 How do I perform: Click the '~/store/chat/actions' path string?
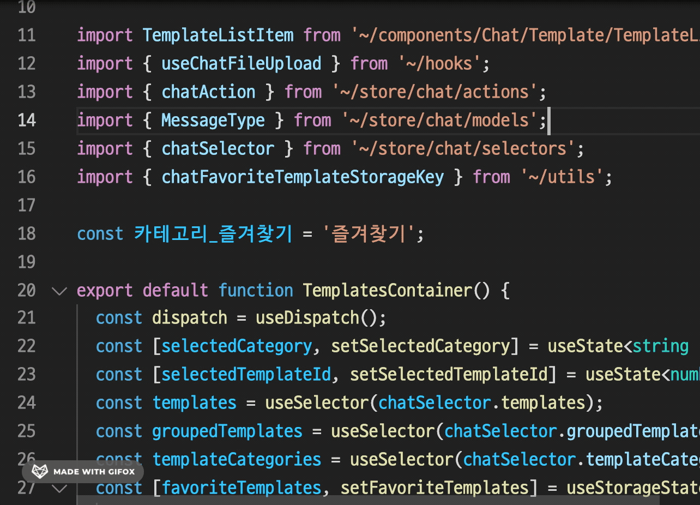(x=435, y=92)
